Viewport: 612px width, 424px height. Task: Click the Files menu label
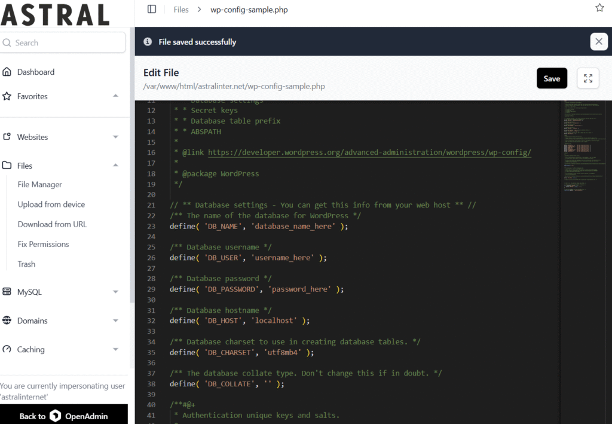point(25,166)
